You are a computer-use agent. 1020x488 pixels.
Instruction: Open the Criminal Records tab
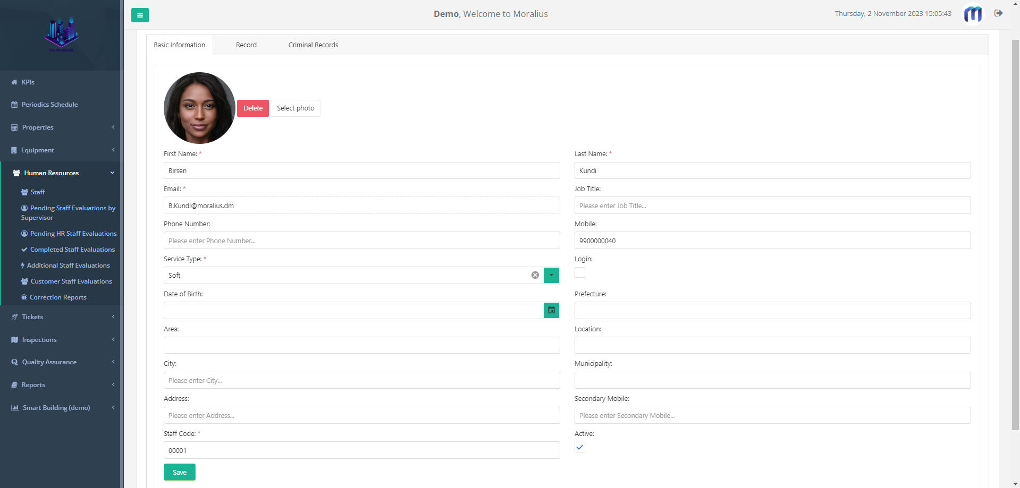[313, 45]
